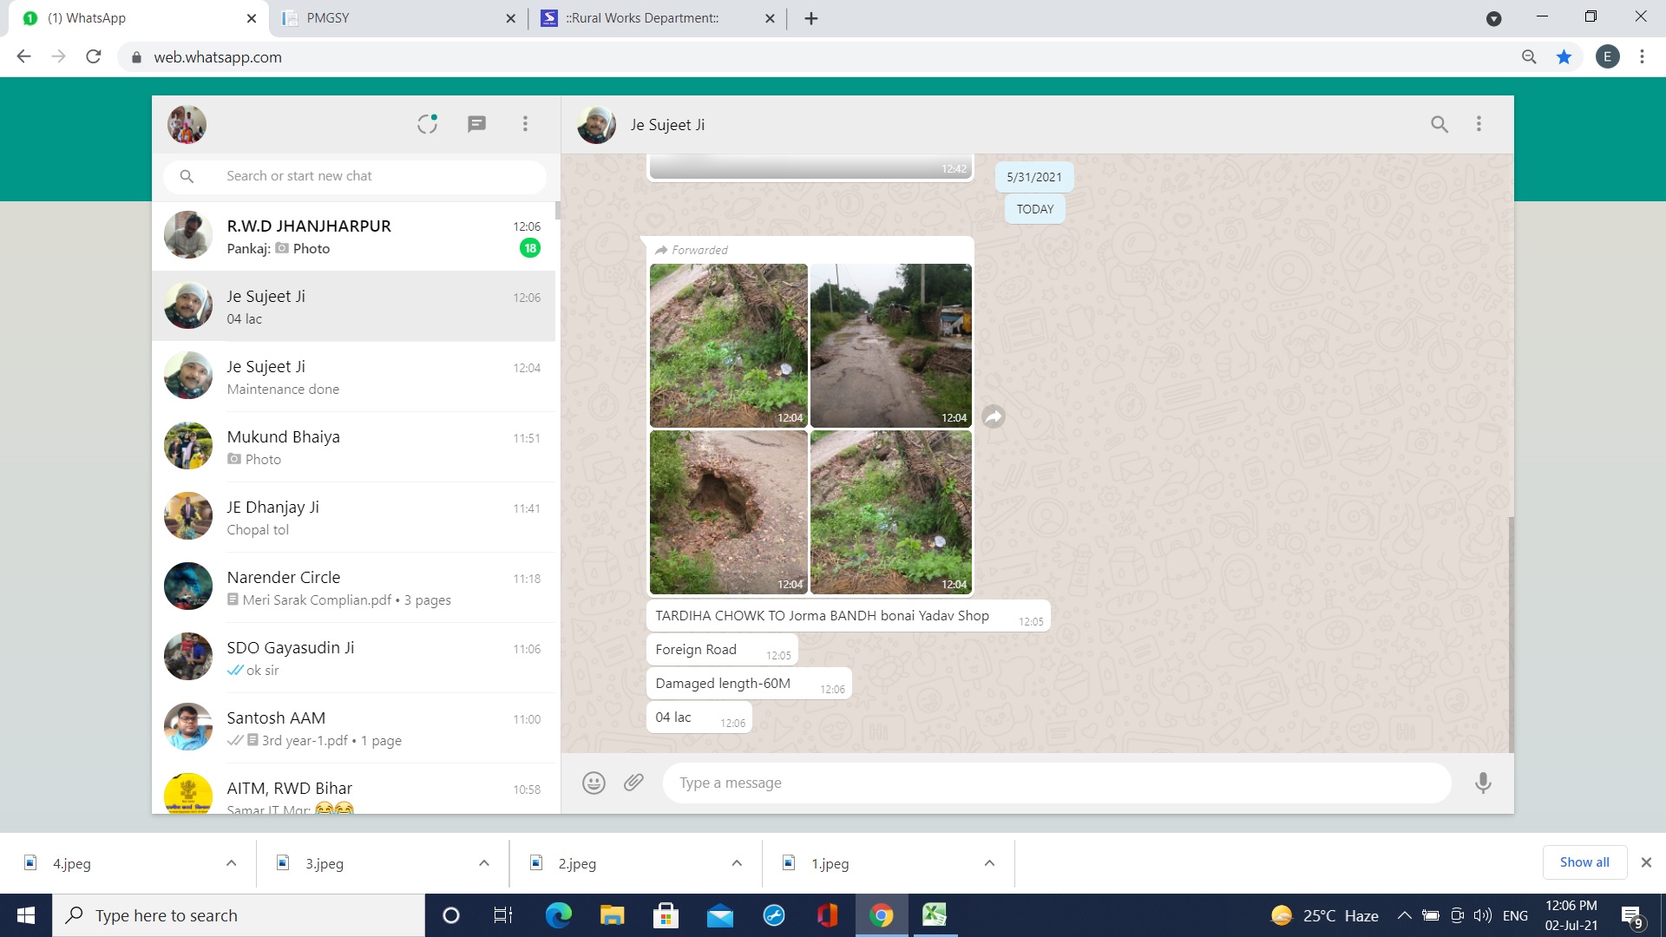Open the emoji picker
This screenshot has width=1666, height=937.
click(x=594, y=783)
